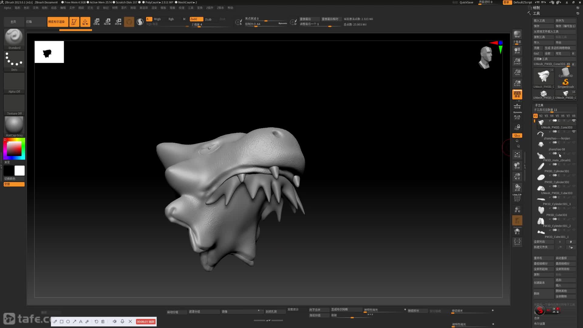Screen dimensions: 583x328
Task: Select the Scale gizmo icon
Action: coord(107,22)
